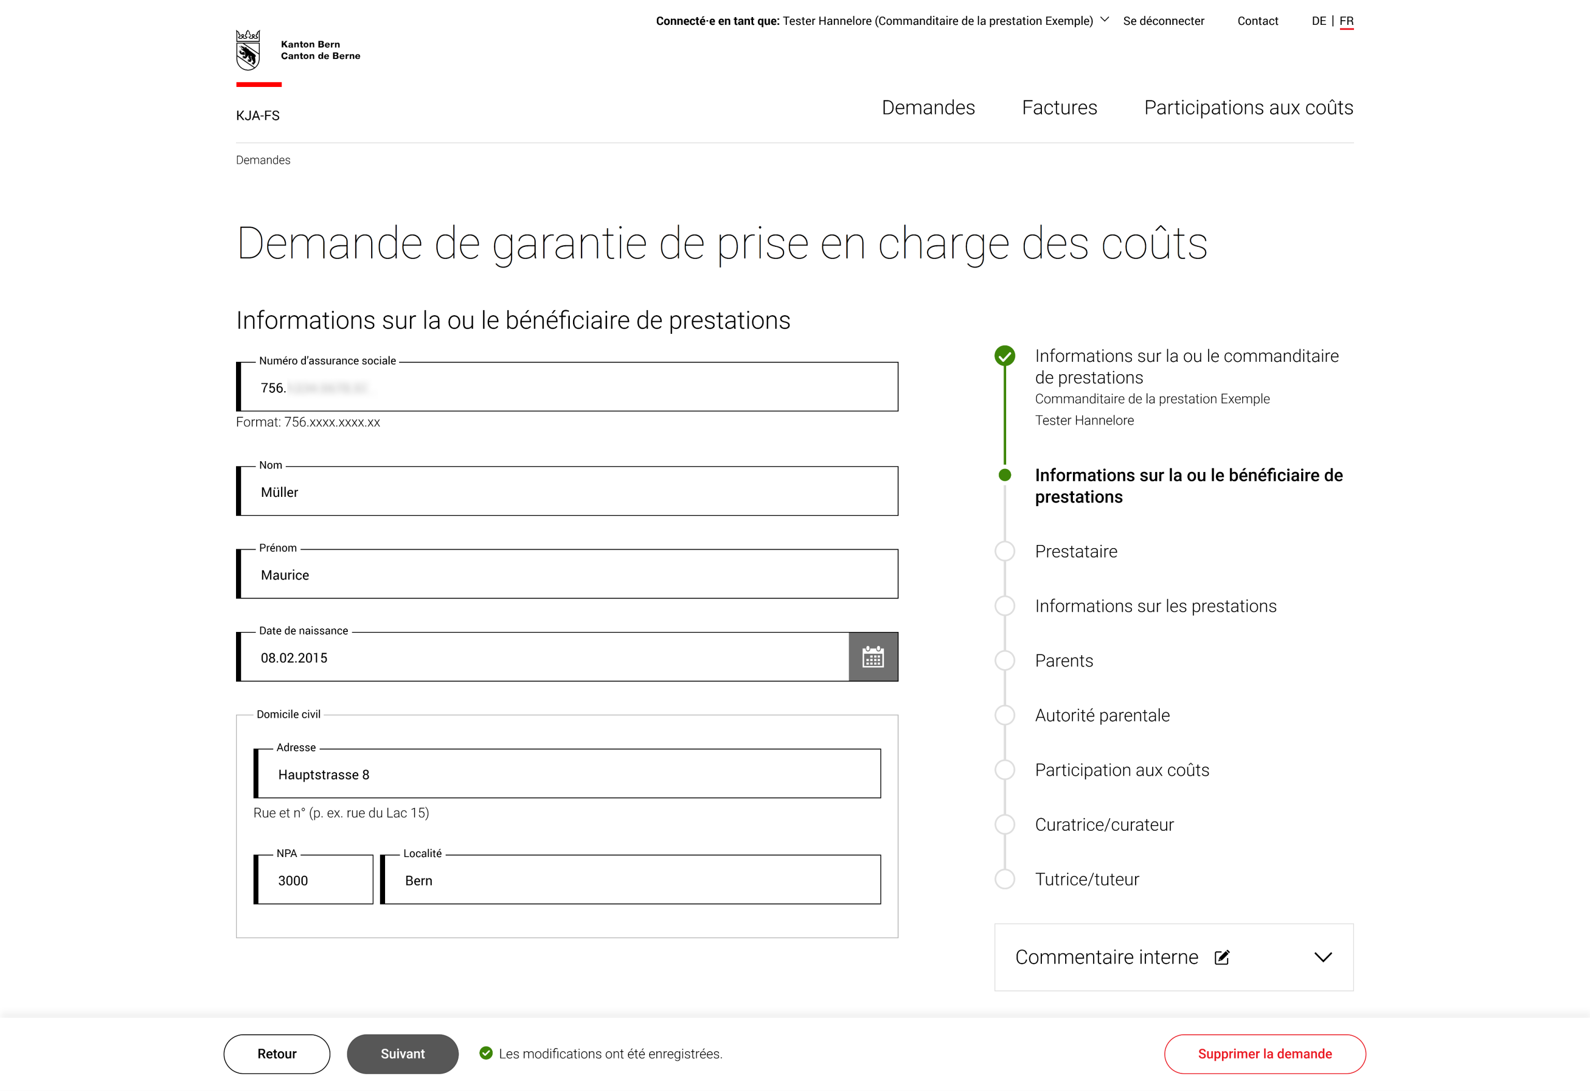The height and width of the screenshot is (1091, 1590).
Task: Click the current green step dot for bénéficiaire
Action: [1004, 475]
